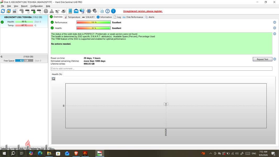Click the Power on time value 20 days, 1 hours
The height and width of the screenshot is (157, 279).
92,58
